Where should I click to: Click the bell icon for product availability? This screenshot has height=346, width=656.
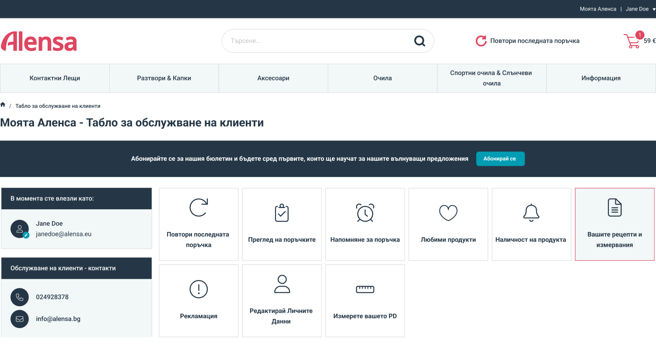click(531, 212)
